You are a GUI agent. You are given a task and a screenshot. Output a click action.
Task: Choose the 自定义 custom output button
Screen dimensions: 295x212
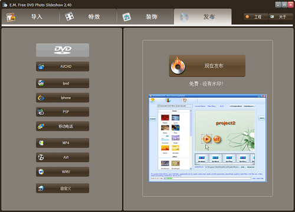pos(63,188)
